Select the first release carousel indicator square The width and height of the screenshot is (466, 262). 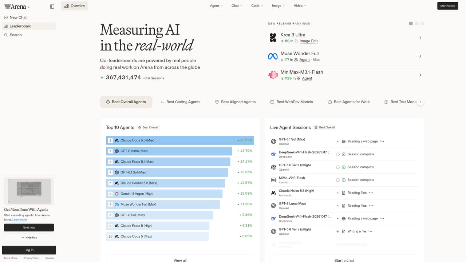click(411, 24)
